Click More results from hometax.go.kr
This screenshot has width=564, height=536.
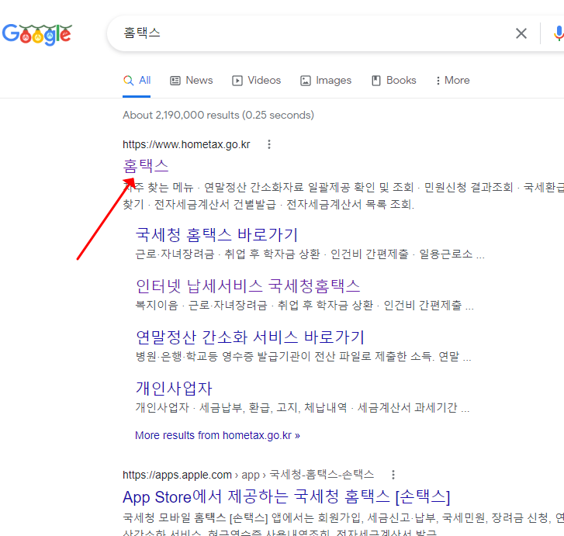[217, 435]
